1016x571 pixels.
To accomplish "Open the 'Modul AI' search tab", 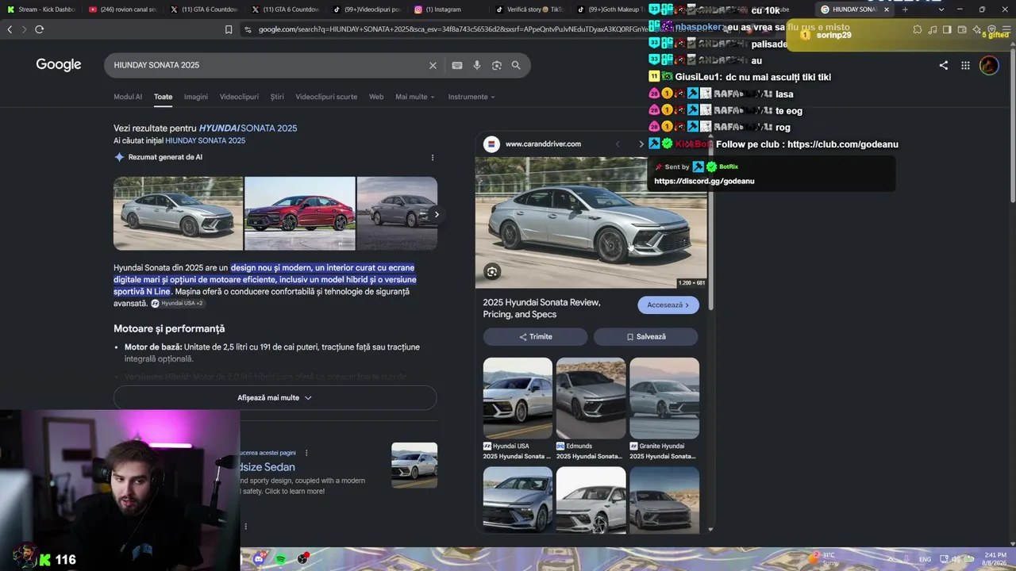I will (128, 97).
